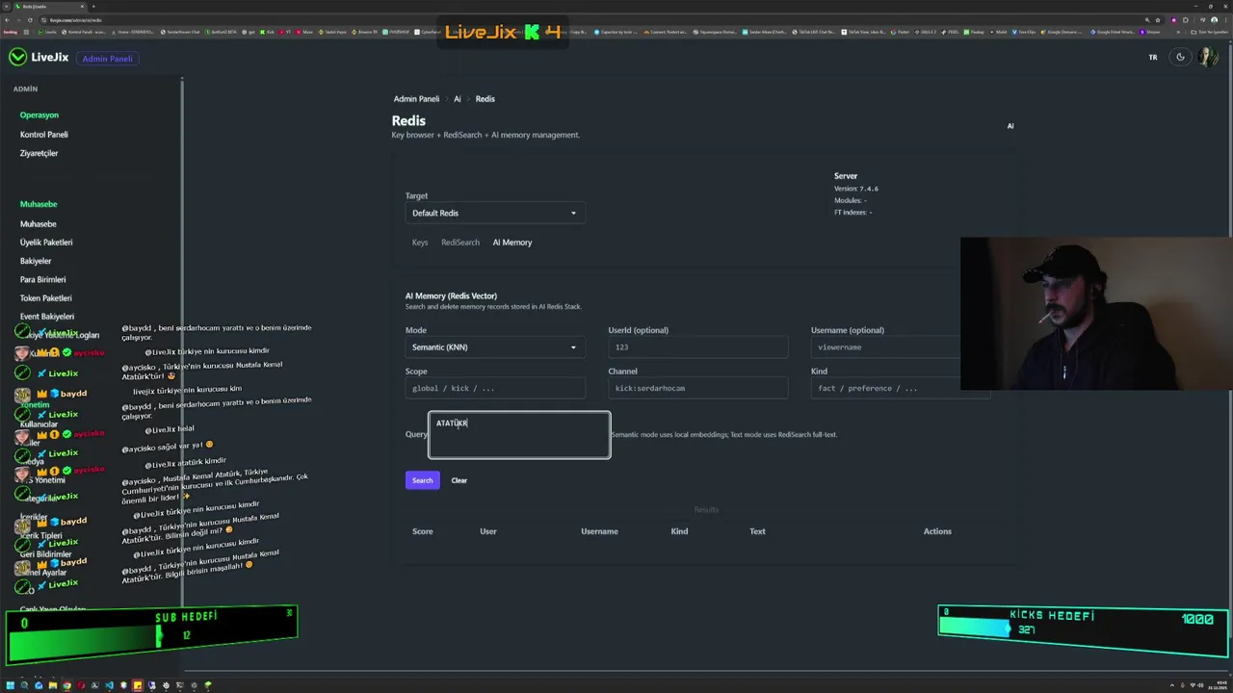Image resolution: width=1233 pixels, height=693 pixels.
Task: Open the Windows Start menu
Action: [x=12, y=685]
